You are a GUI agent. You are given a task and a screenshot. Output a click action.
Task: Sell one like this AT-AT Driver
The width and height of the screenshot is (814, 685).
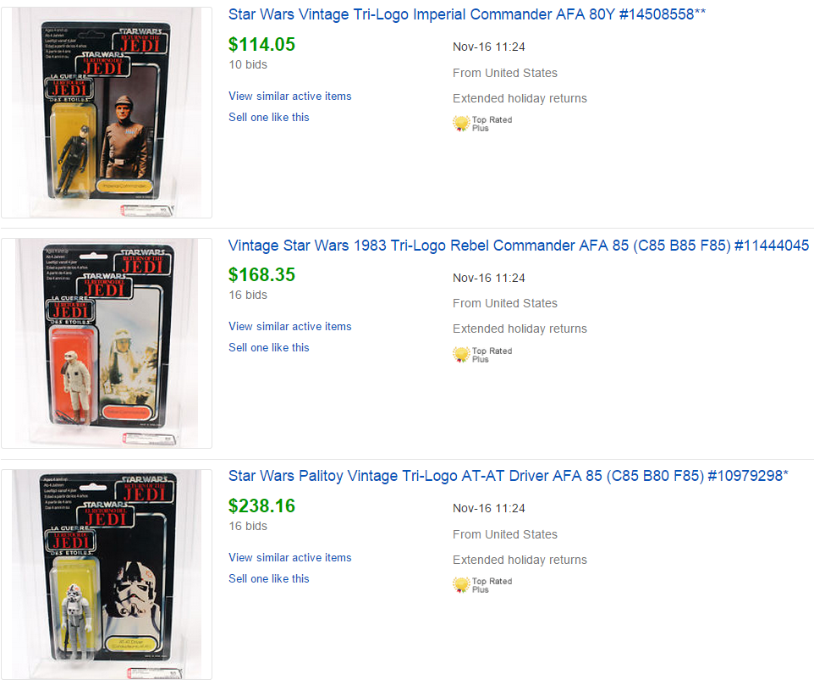268,578
